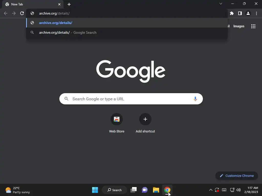The image size is (262, 196).
Task: Open the Windows Start menu
Action: pyautogui.click(x=95, y=190)
